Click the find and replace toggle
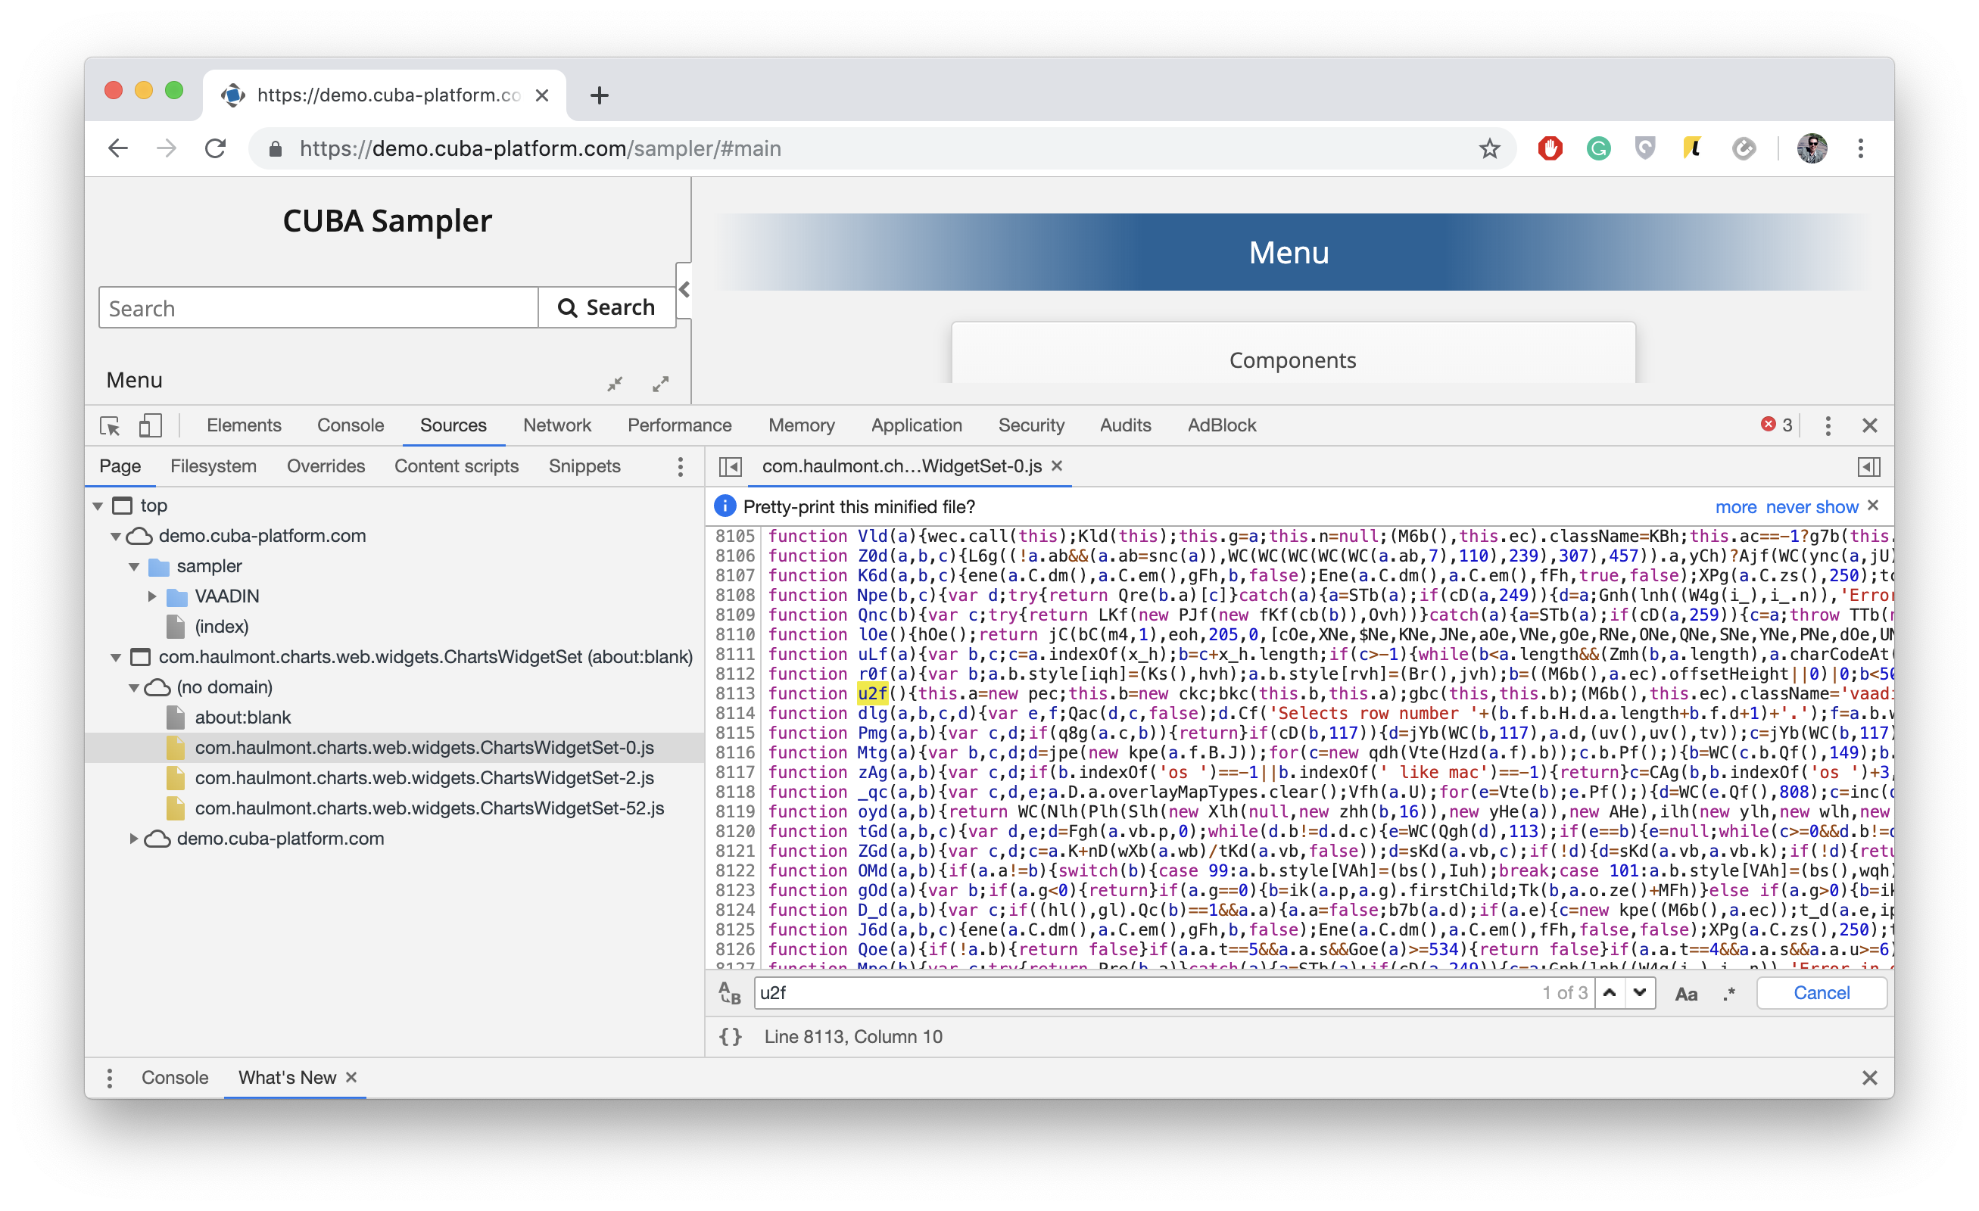1979x1211 pixels. (x=729, y=993)
